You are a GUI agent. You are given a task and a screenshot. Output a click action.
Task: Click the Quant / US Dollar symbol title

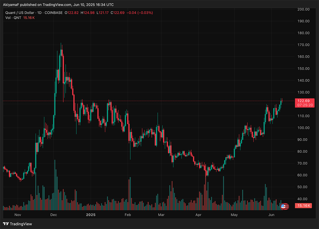[x=21, y=13]
